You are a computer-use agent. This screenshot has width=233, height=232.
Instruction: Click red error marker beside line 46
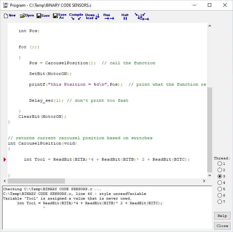coord(5,159)
